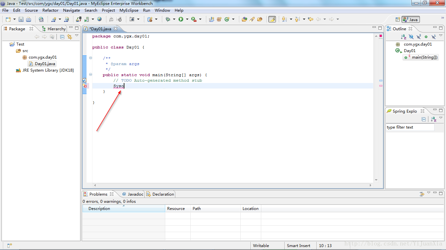
Task: Toggle Hide Fields in Outline
Action: (x=411, y=37)
